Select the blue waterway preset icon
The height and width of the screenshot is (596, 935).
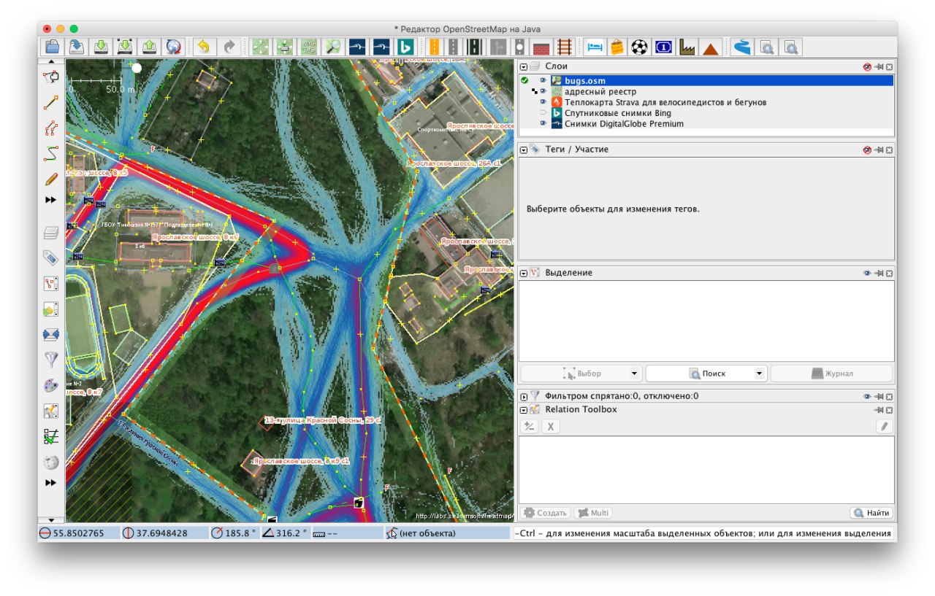pos(742,47)
